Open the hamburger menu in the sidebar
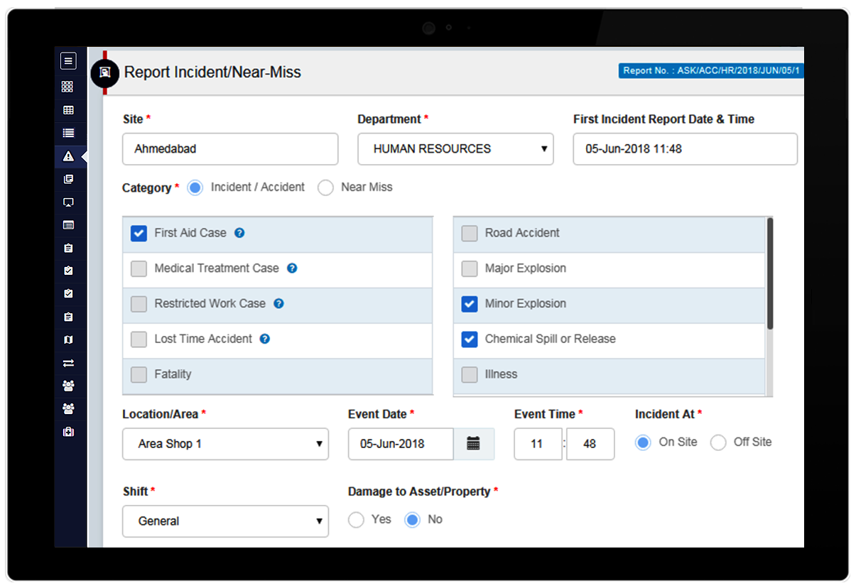 click(68, 61)
